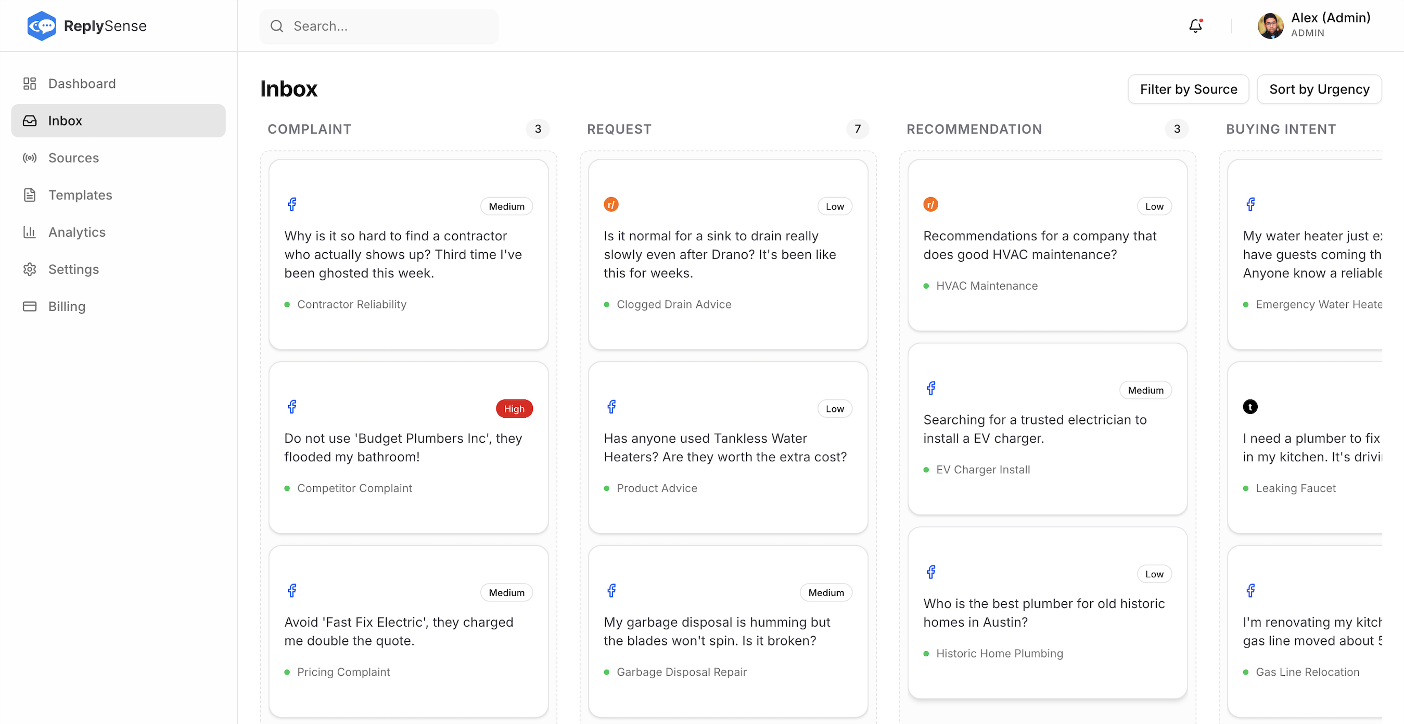Click the dark social icon on leaking faucet card
Image resolution: width=1404 pixels, height=724 pixels.
pyautogui.click(x=1250, y=406)
